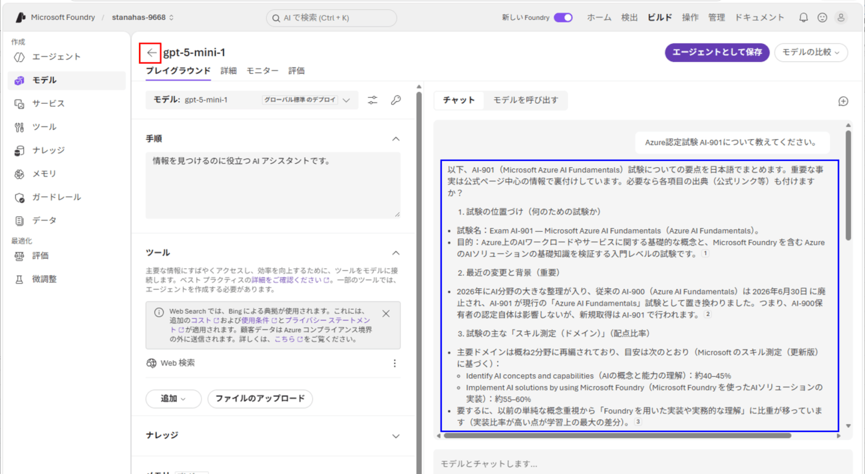Viewport: 865px width, 474px height.
Task: Open ドキュメント in top navigation
Action: coord(759,17)
